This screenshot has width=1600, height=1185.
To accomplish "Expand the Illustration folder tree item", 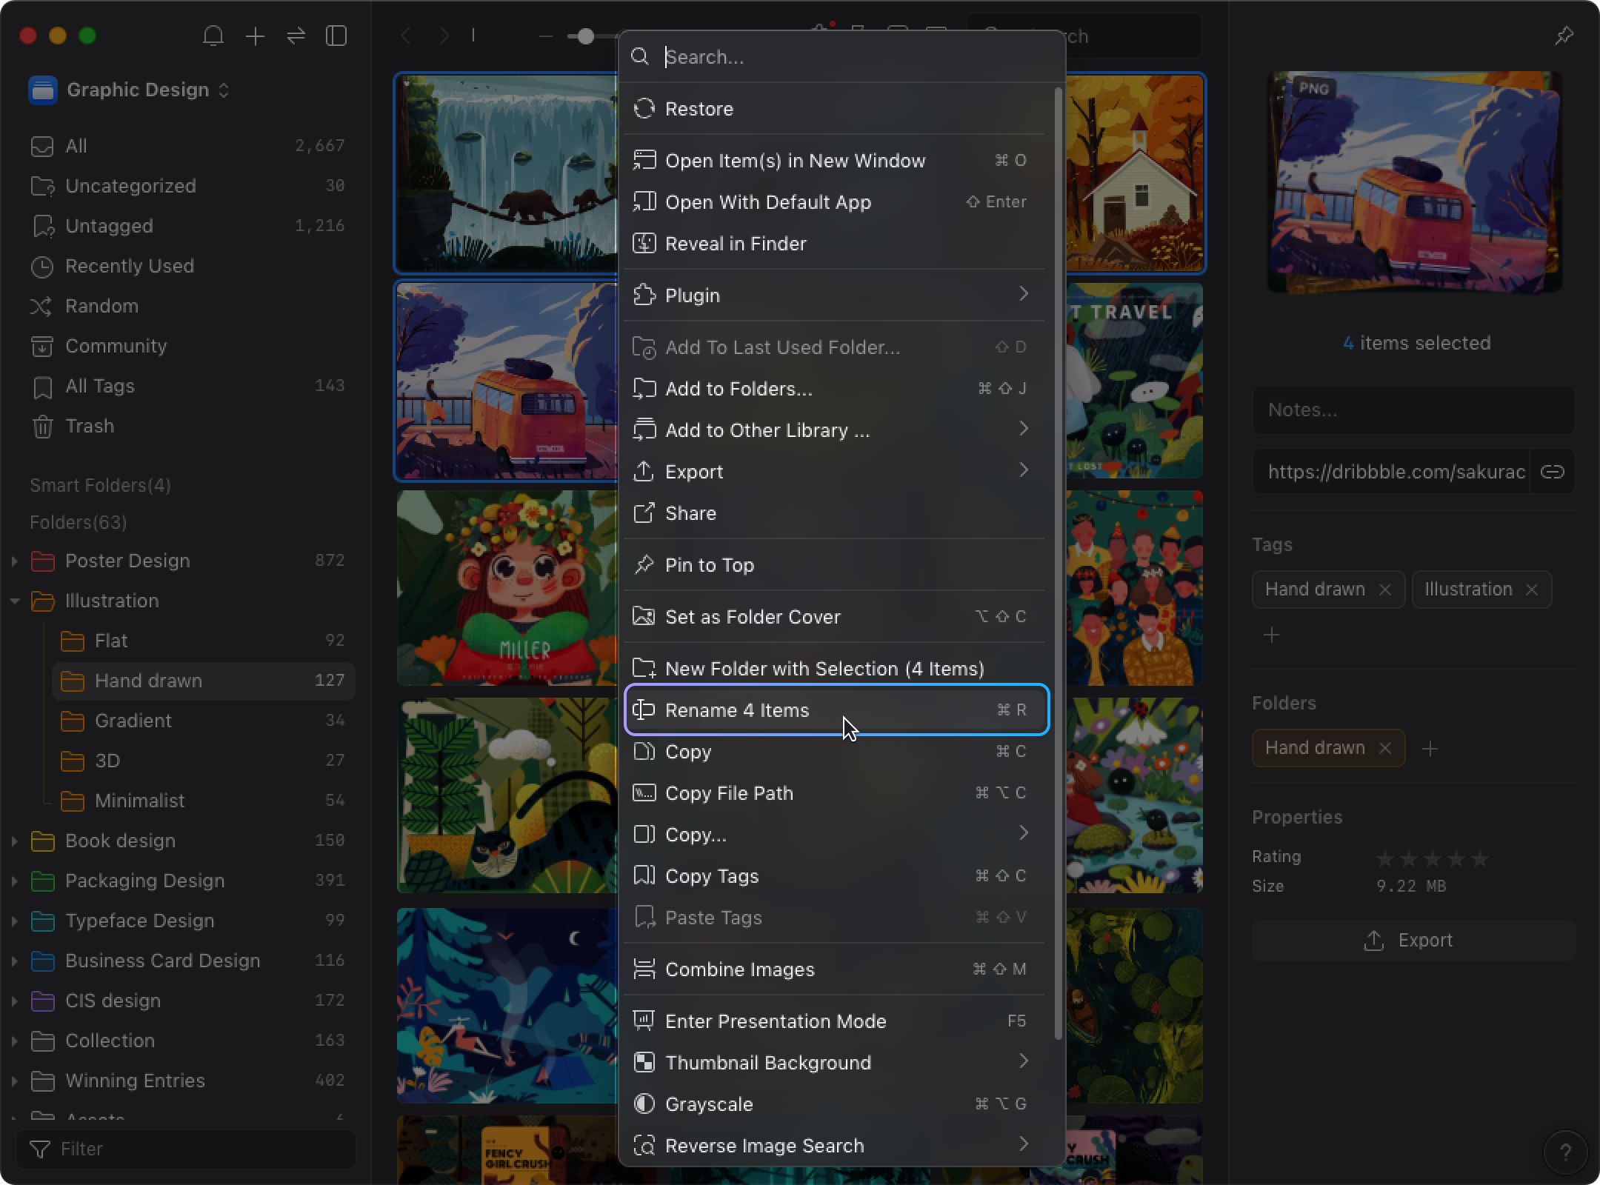I will [13, 601].
